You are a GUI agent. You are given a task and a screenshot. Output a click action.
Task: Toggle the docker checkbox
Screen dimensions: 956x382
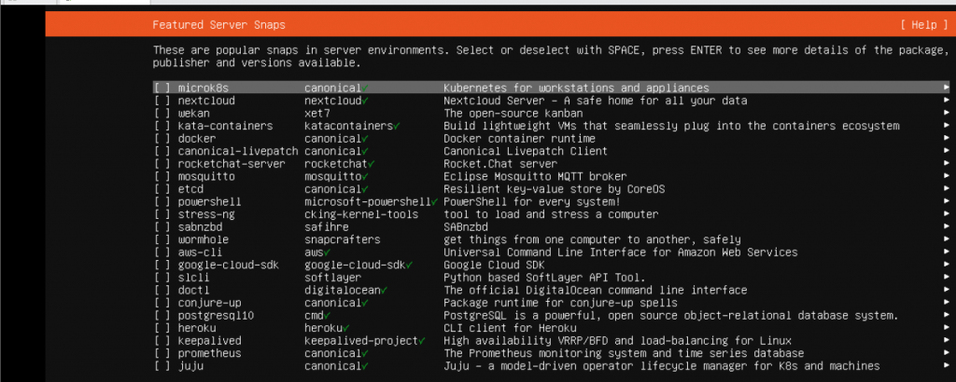pyautogui.click(x=162, y=139)
